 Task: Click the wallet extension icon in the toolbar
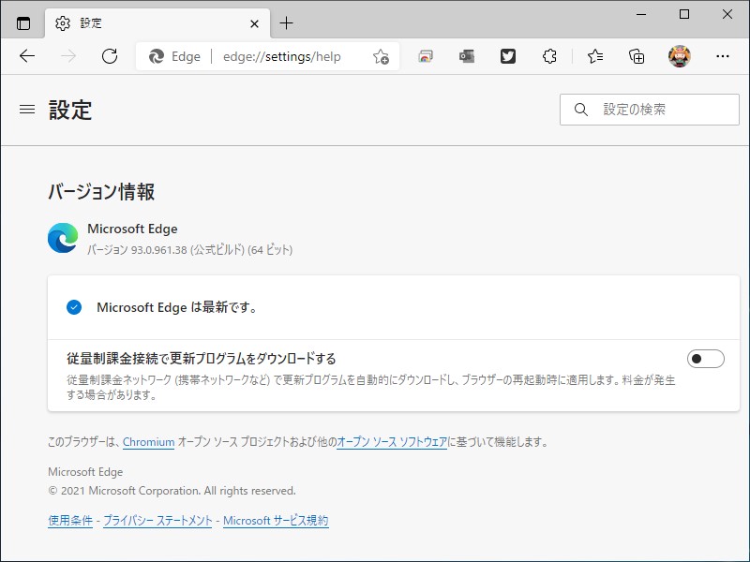[x=466, y=56]
